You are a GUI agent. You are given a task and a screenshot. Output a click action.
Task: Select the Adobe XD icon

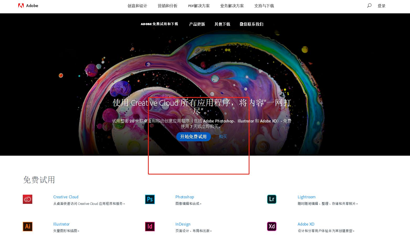tap(271, 226)
